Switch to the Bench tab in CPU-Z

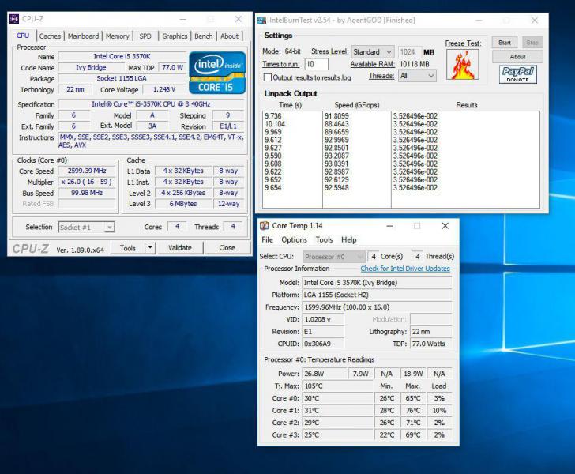pos(203,36)
